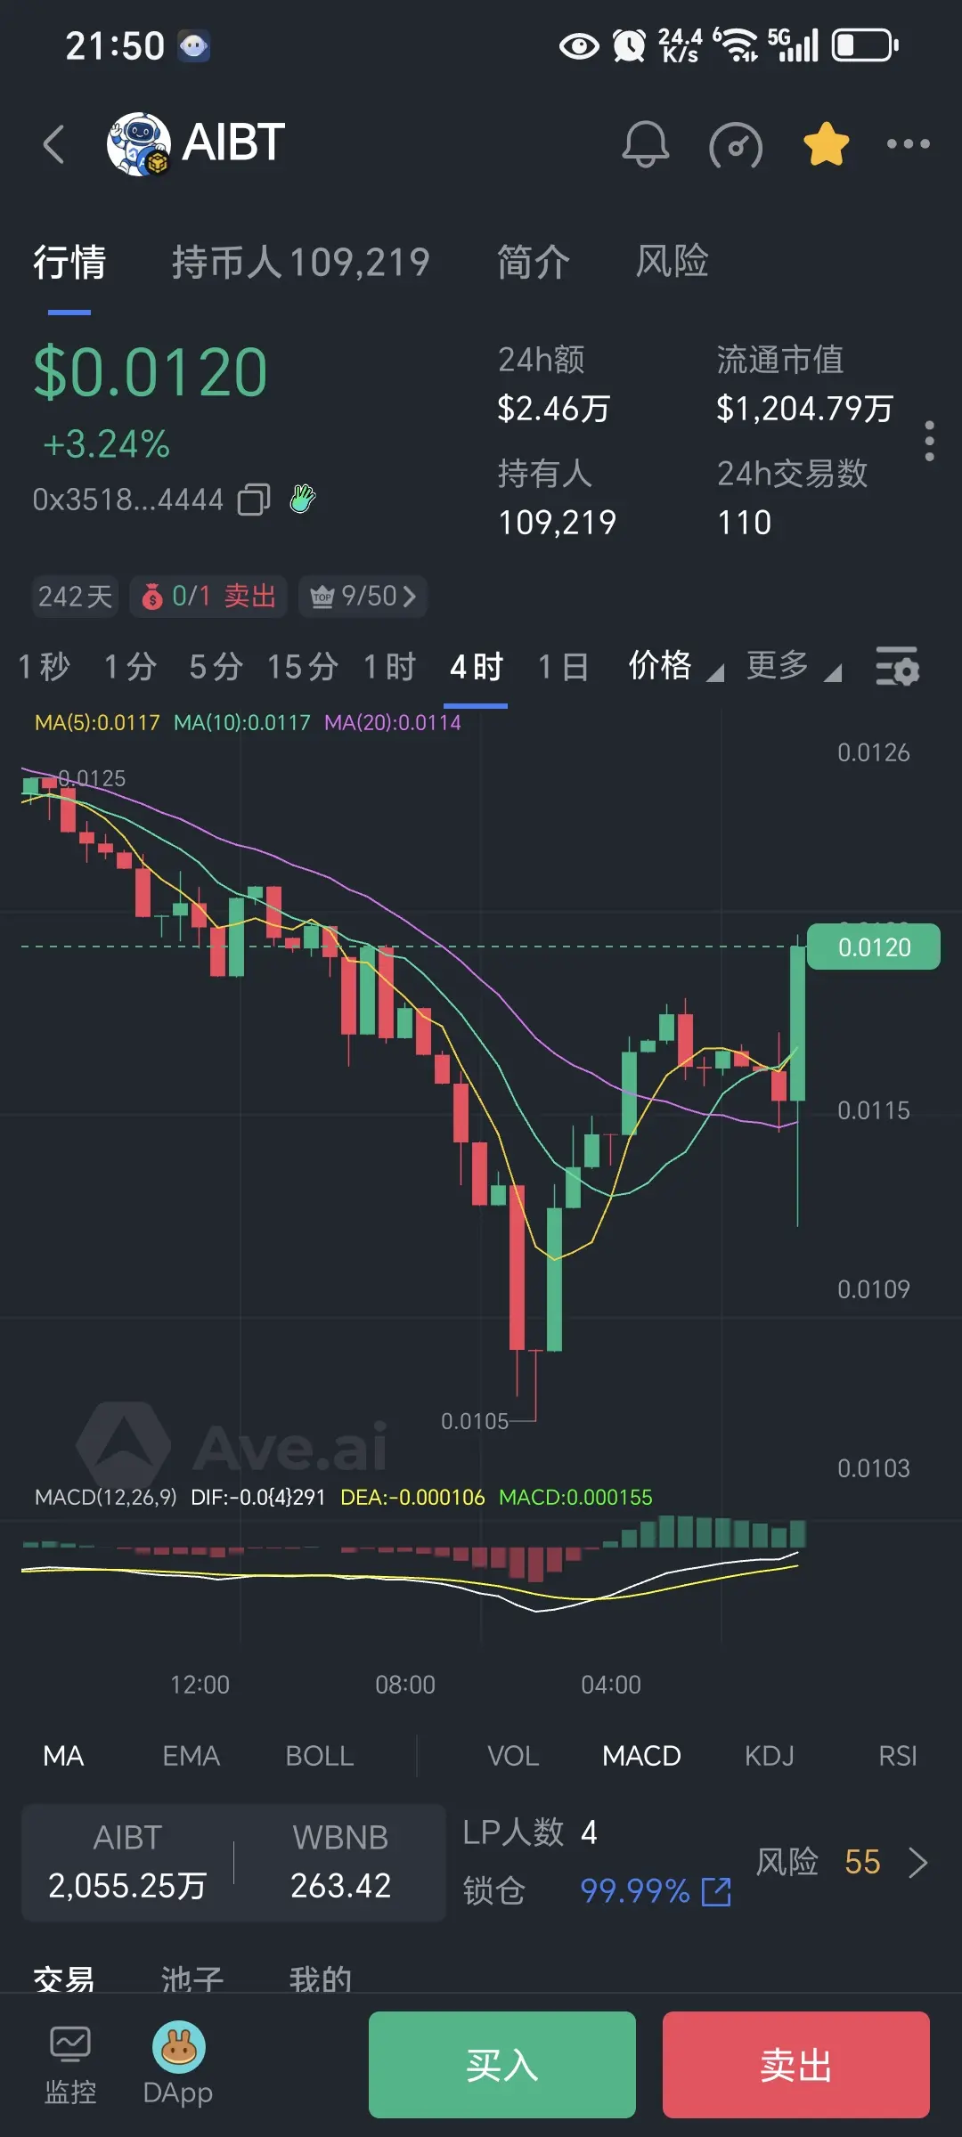The image size is (962, 2137).
Task: Switch to the 简介 tab
Action: 534,262
